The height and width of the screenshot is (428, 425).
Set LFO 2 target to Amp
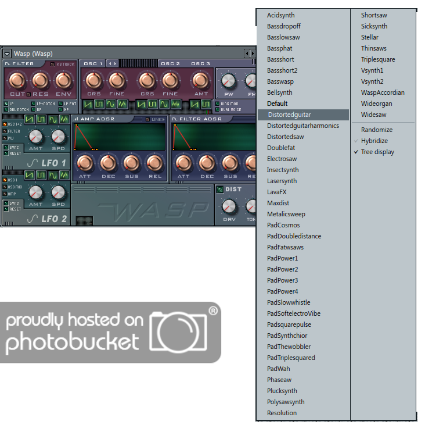(x=5, y=194)
